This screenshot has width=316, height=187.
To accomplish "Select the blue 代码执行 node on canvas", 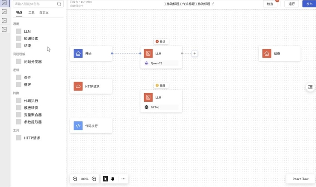I will (x=91, y=126).
